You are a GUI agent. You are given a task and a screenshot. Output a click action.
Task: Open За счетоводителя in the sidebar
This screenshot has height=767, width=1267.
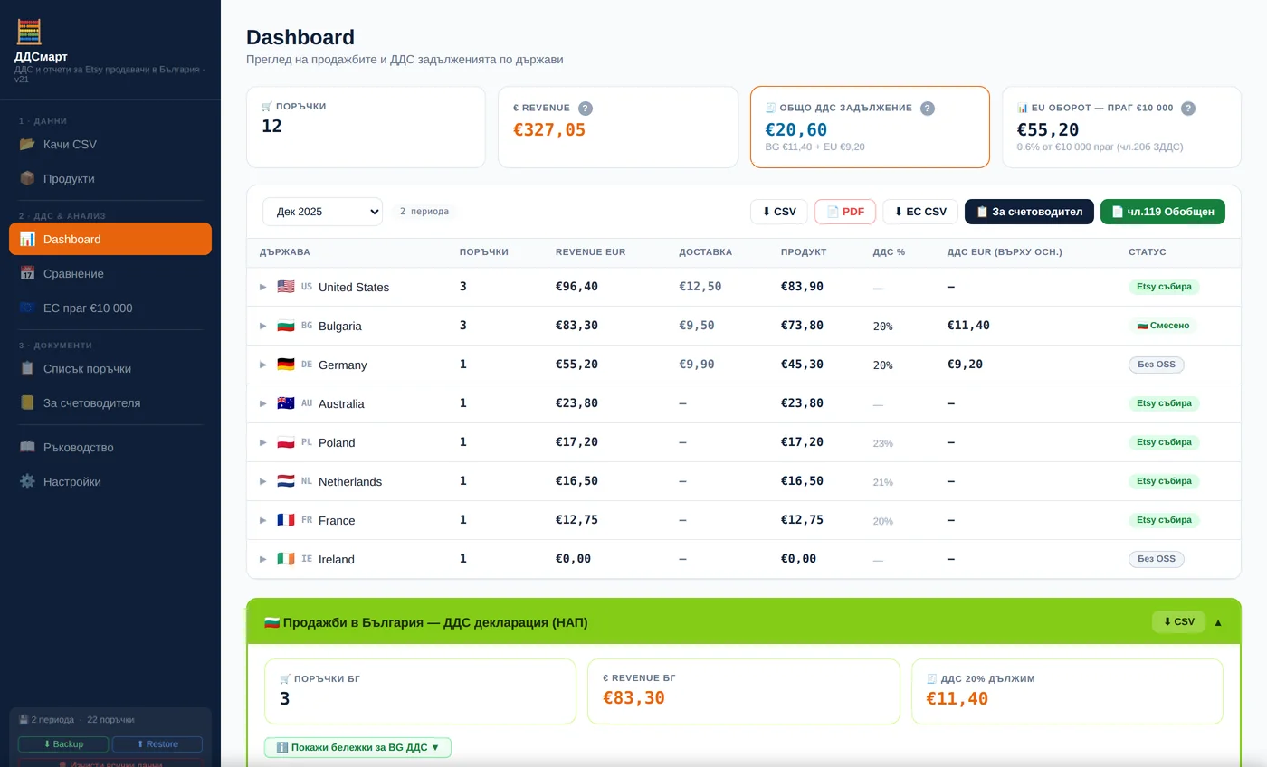click(110, 402)
